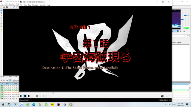Click the Play button in the media player
Screen dimensions: 191x107
(21, 96)
